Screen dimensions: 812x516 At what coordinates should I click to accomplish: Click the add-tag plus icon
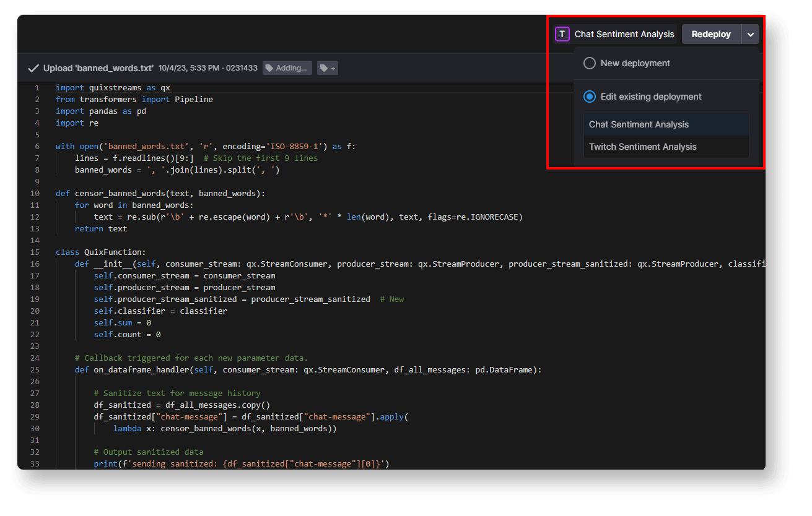[x=328, y=68]
